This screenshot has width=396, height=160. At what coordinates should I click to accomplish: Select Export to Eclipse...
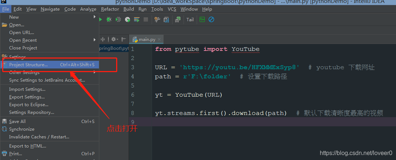click(x=49, y=105)
